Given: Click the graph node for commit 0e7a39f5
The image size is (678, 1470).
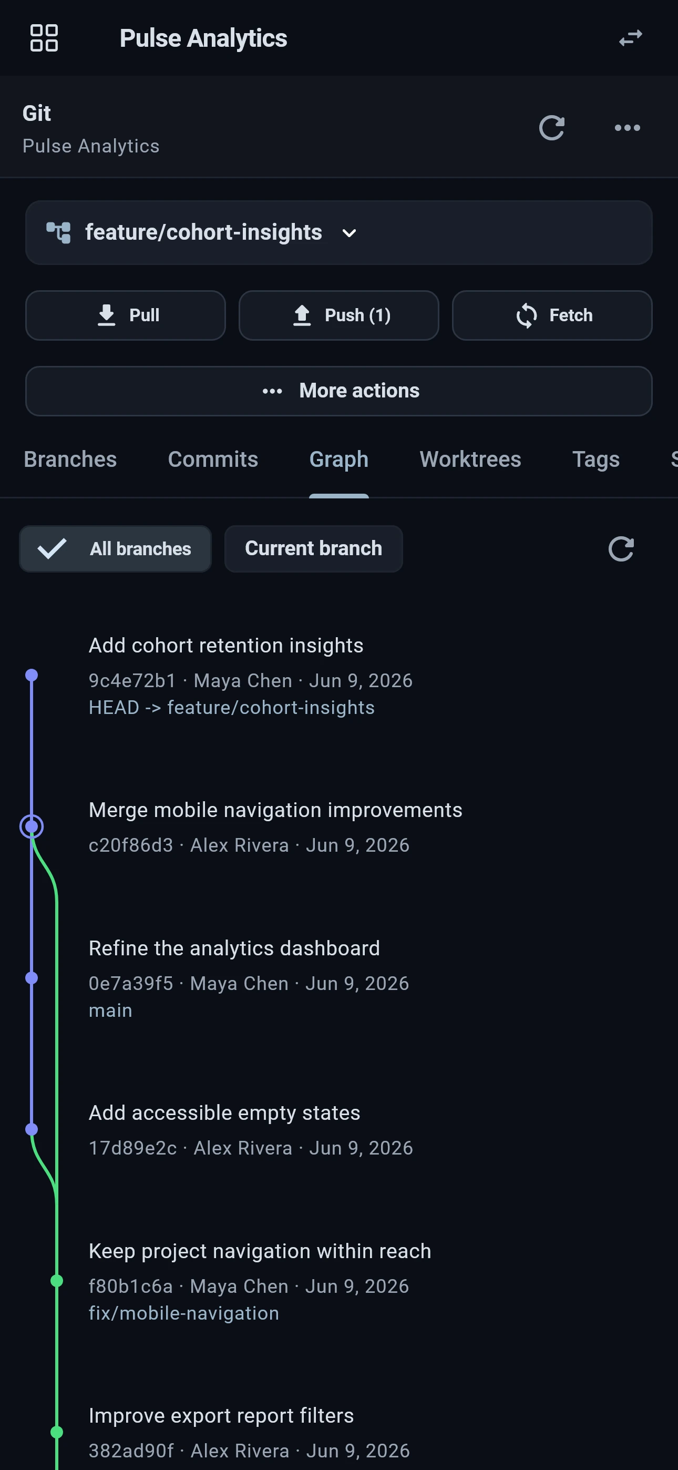Looking at the screenshot, I should coord(32,978).
